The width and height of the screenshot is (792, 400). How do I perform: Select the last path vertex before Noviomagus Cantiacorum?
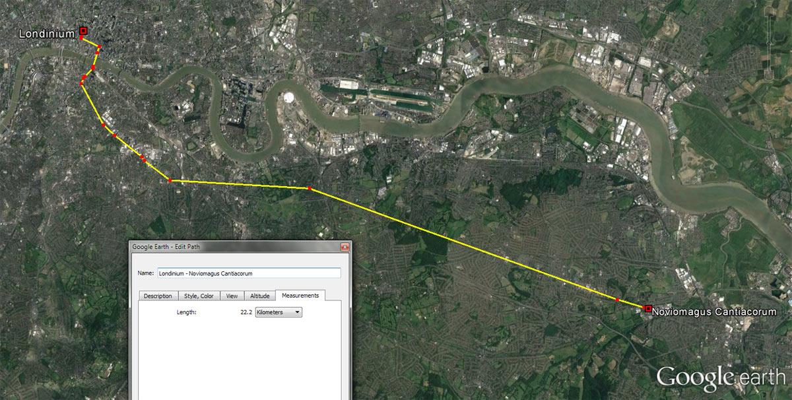(x=617, y=300)
